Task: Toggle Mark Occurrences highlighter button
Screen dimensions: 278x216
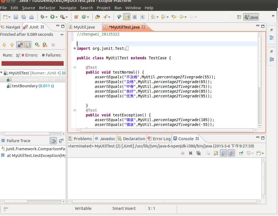Action: point(127,17)
